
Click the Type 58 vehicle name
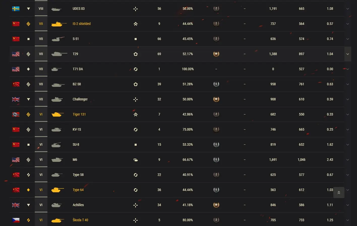78,175
